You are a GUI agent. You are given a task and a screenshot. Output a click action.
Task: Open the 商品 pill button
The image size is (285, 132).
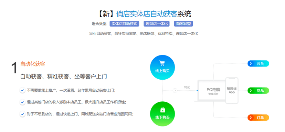(258, 91)
